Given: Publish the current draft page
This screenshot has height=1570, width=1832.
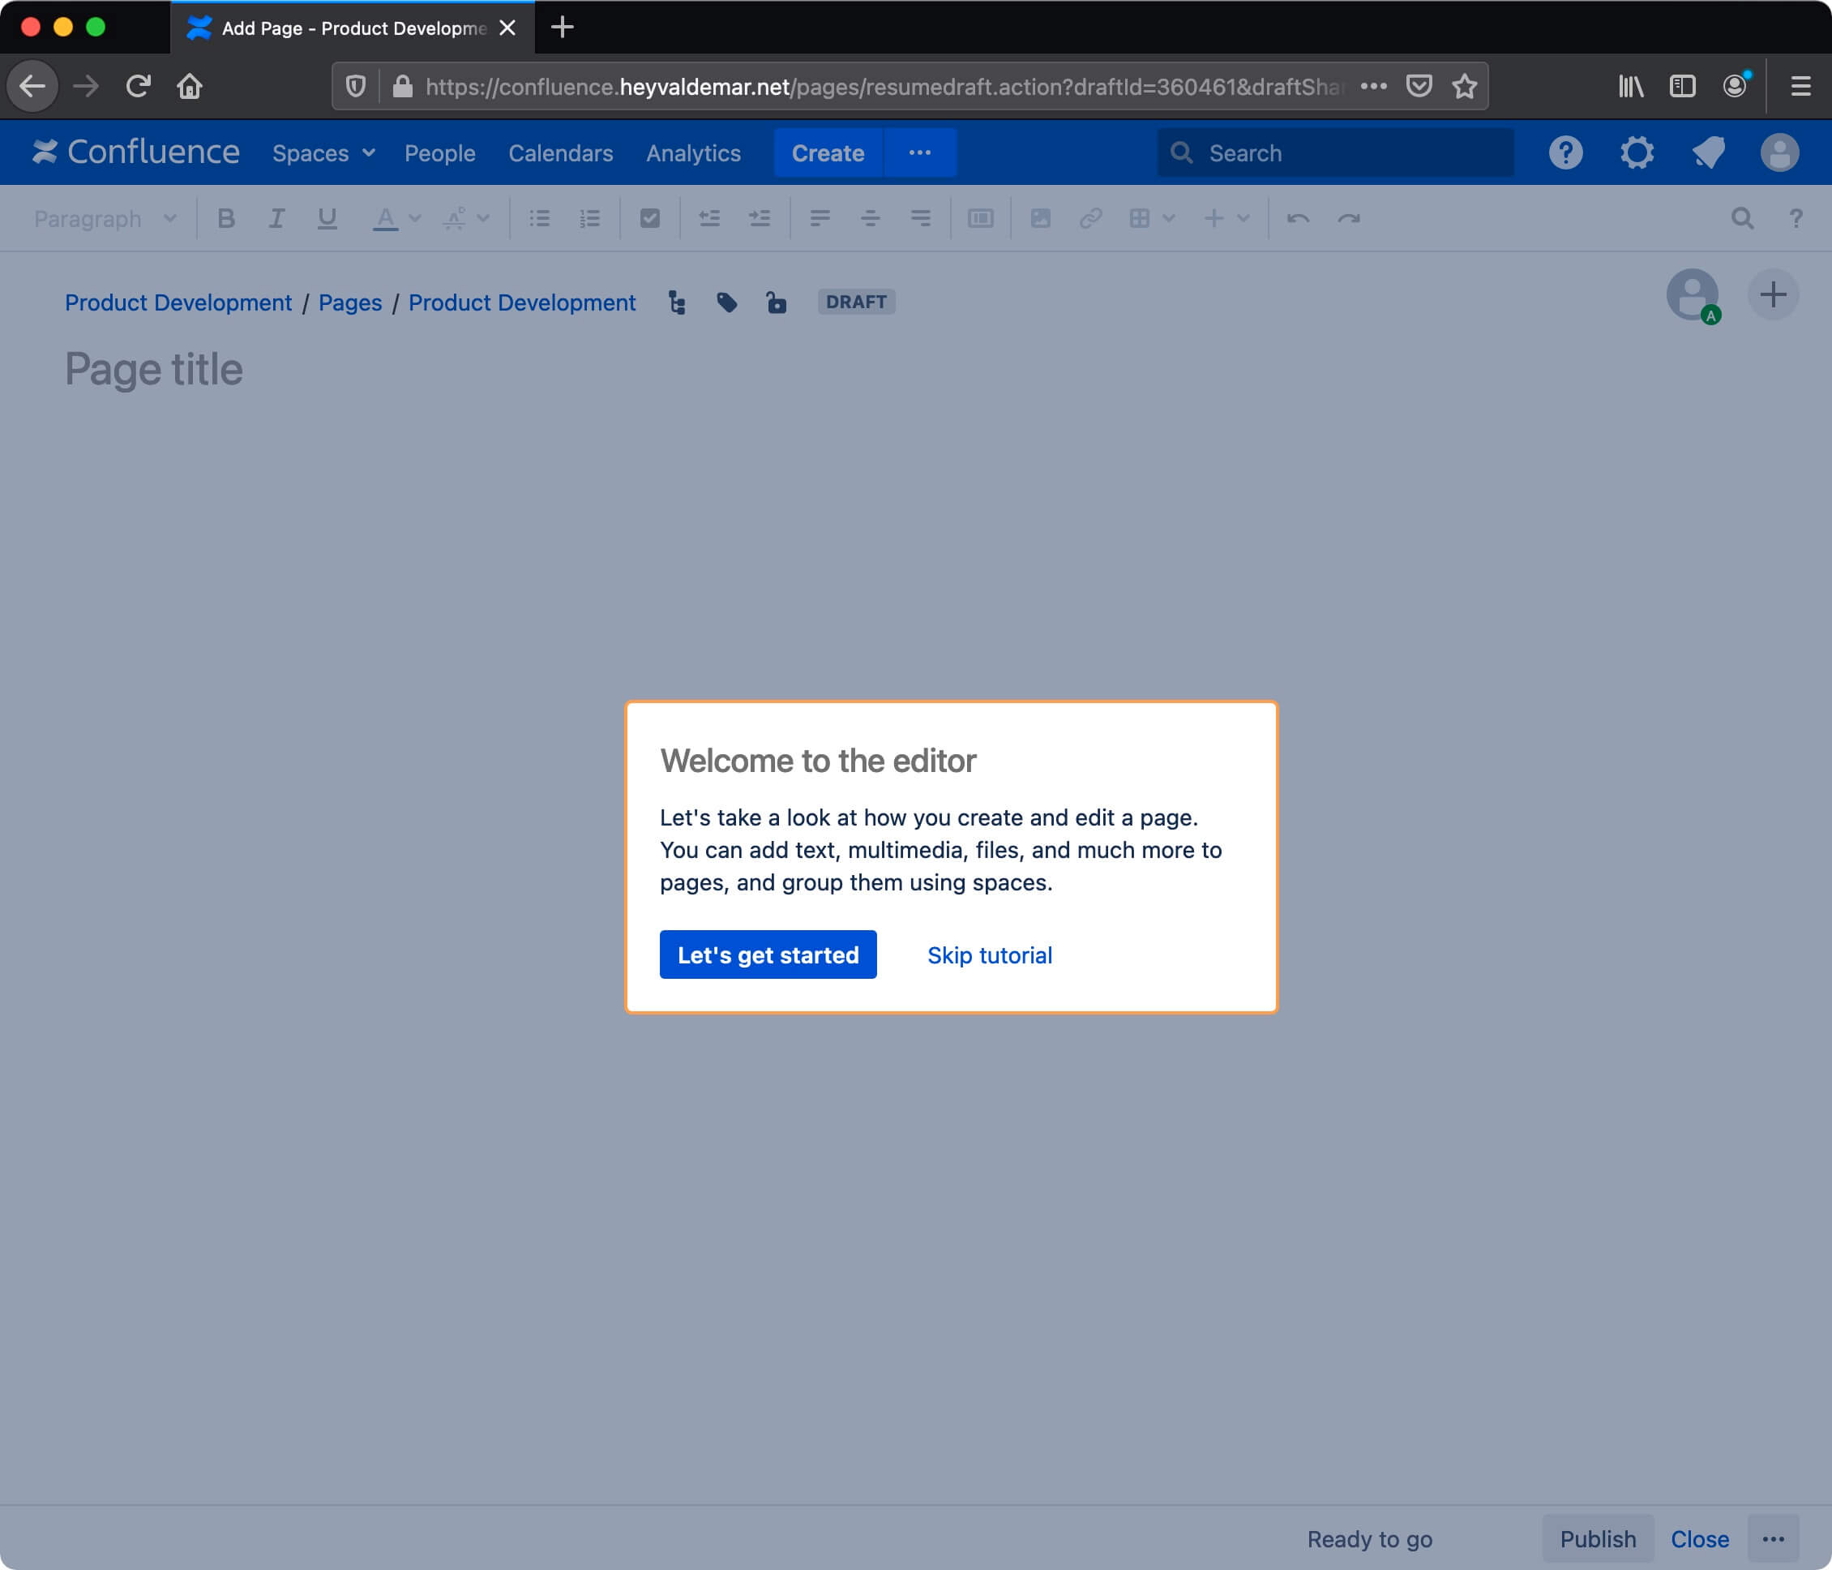Looking at the screenshot, I should coord(1595,1538).
